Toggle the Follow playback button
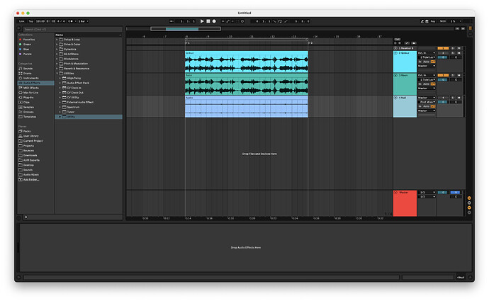This screenshot has height=301, width=489. 172,21
